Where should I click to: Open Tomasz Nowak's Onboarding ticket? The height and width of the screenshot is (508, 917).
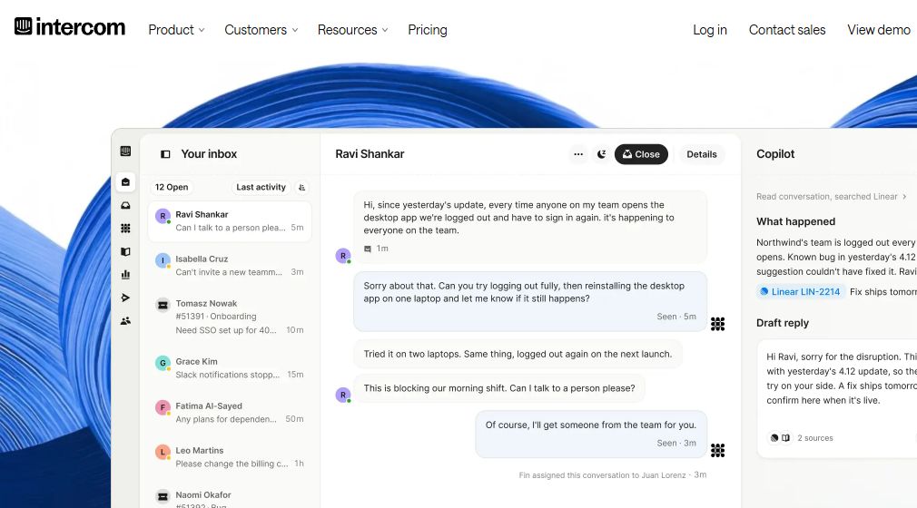pyautogui.click(x=230, y=317)
